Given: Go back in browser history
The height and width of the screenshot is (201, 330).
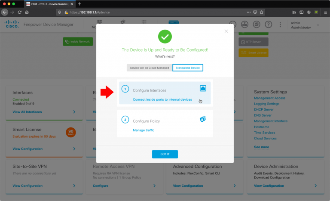Looking at the screenshot, I should [x=5, y=12].
